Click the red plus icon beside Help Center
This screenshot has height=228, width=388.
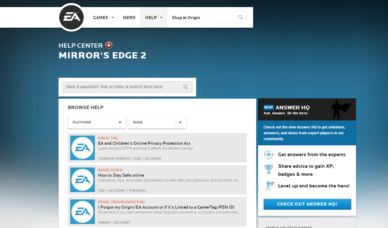click(109, 45)
